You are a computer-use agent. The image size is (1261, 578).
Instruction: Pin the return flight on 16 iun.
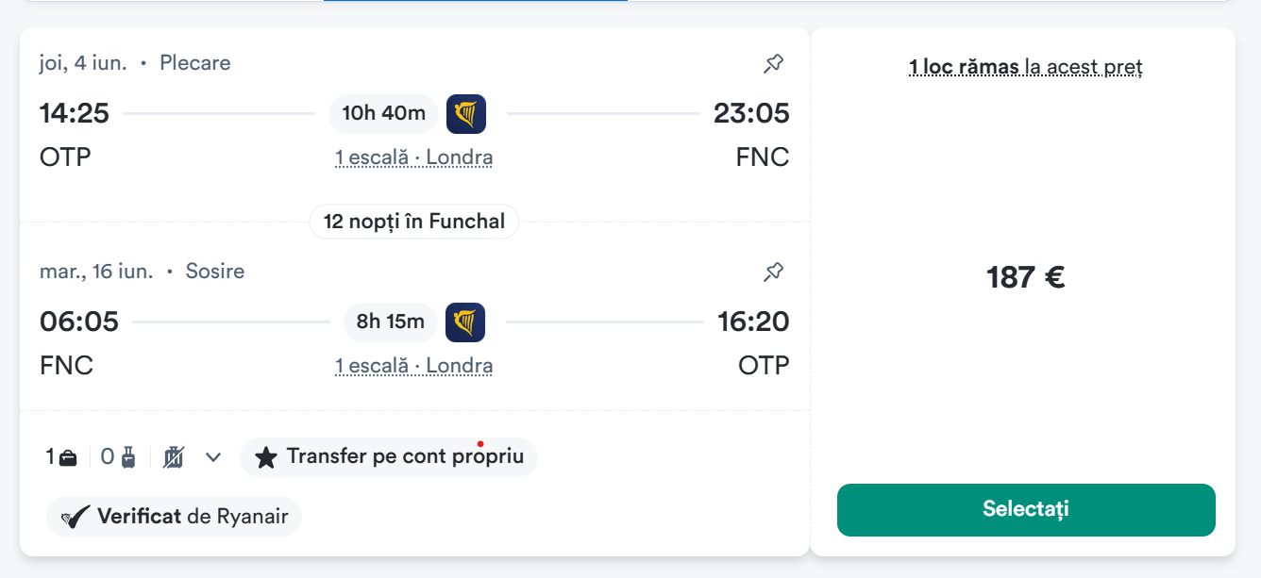click(x=773, y=272)
